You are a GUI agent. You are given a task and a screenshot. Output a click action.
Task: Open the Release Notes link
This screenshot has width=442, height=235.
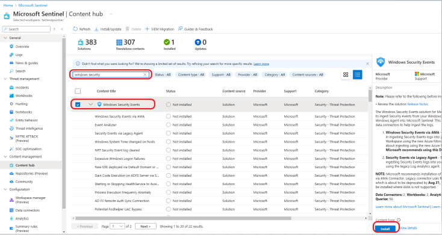point(418,104)
